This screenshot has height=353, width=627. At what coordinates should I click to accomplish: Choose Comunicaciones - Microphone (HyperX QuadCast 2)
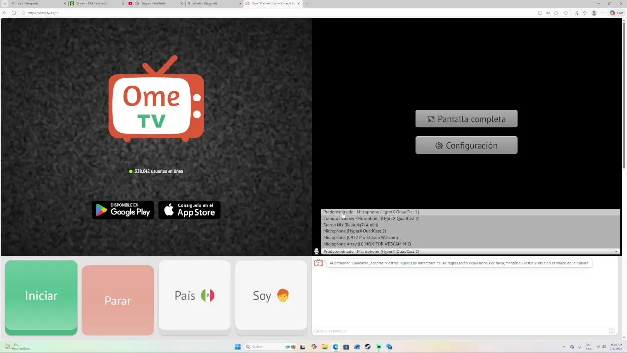pyautogui.click(x=471, y=218)
